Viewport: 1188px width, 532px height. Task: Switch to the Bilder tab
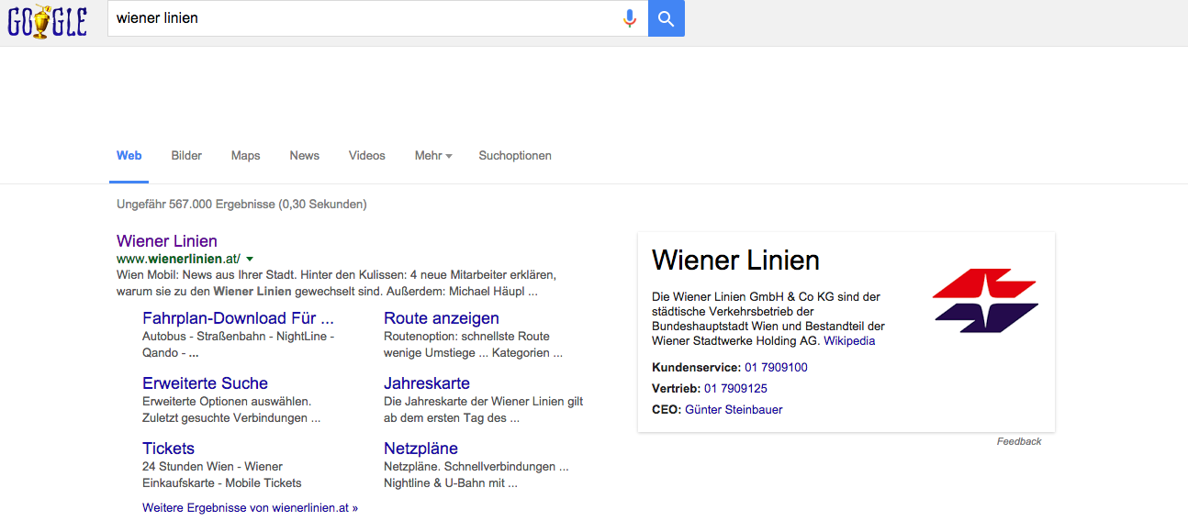point(186,156)
